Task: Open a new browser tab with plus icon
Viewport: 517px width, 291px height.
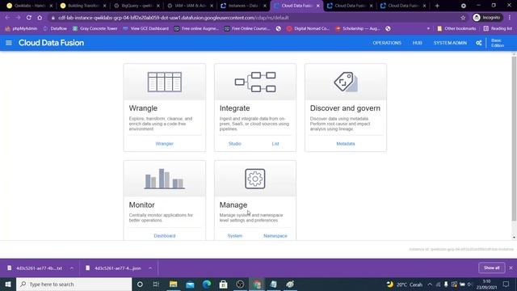Action: pos(437,6)
